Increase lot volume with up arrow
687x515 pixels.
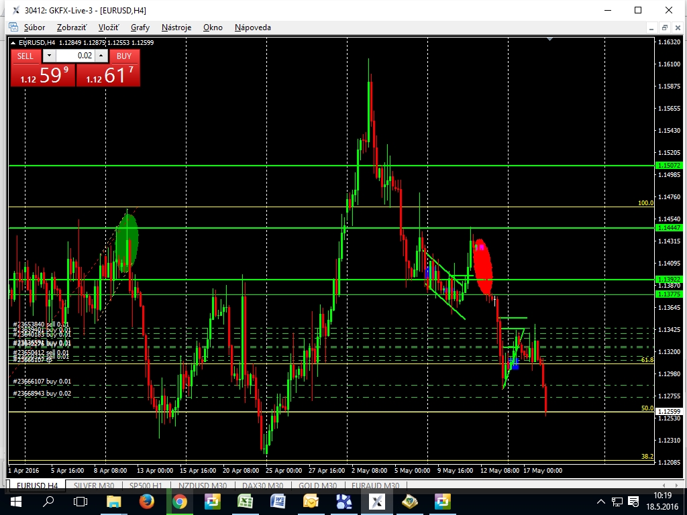click(x=101, y=56)
